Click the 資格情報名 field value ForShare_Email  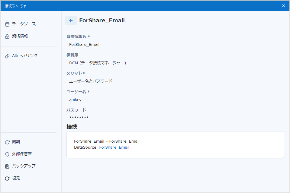point(84,45)
